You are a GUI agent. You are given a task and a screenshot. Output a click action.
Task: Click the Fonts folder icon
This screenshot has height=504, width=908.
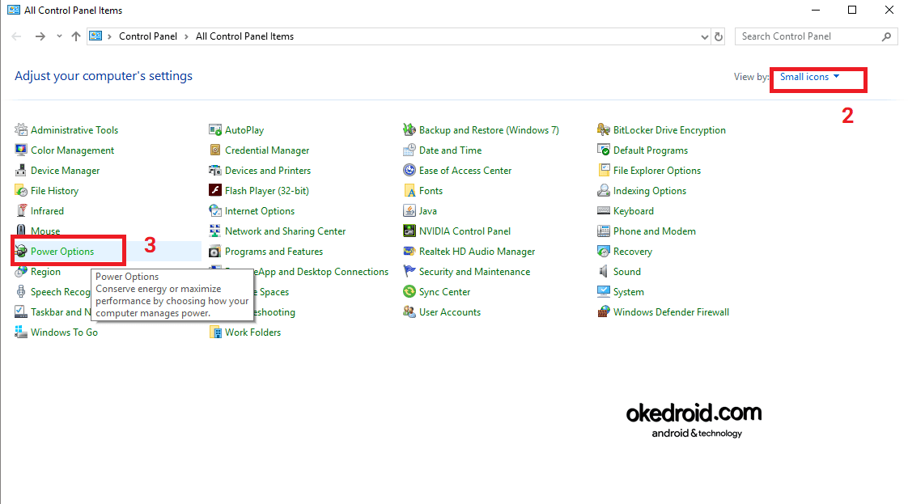click(409, 190)
